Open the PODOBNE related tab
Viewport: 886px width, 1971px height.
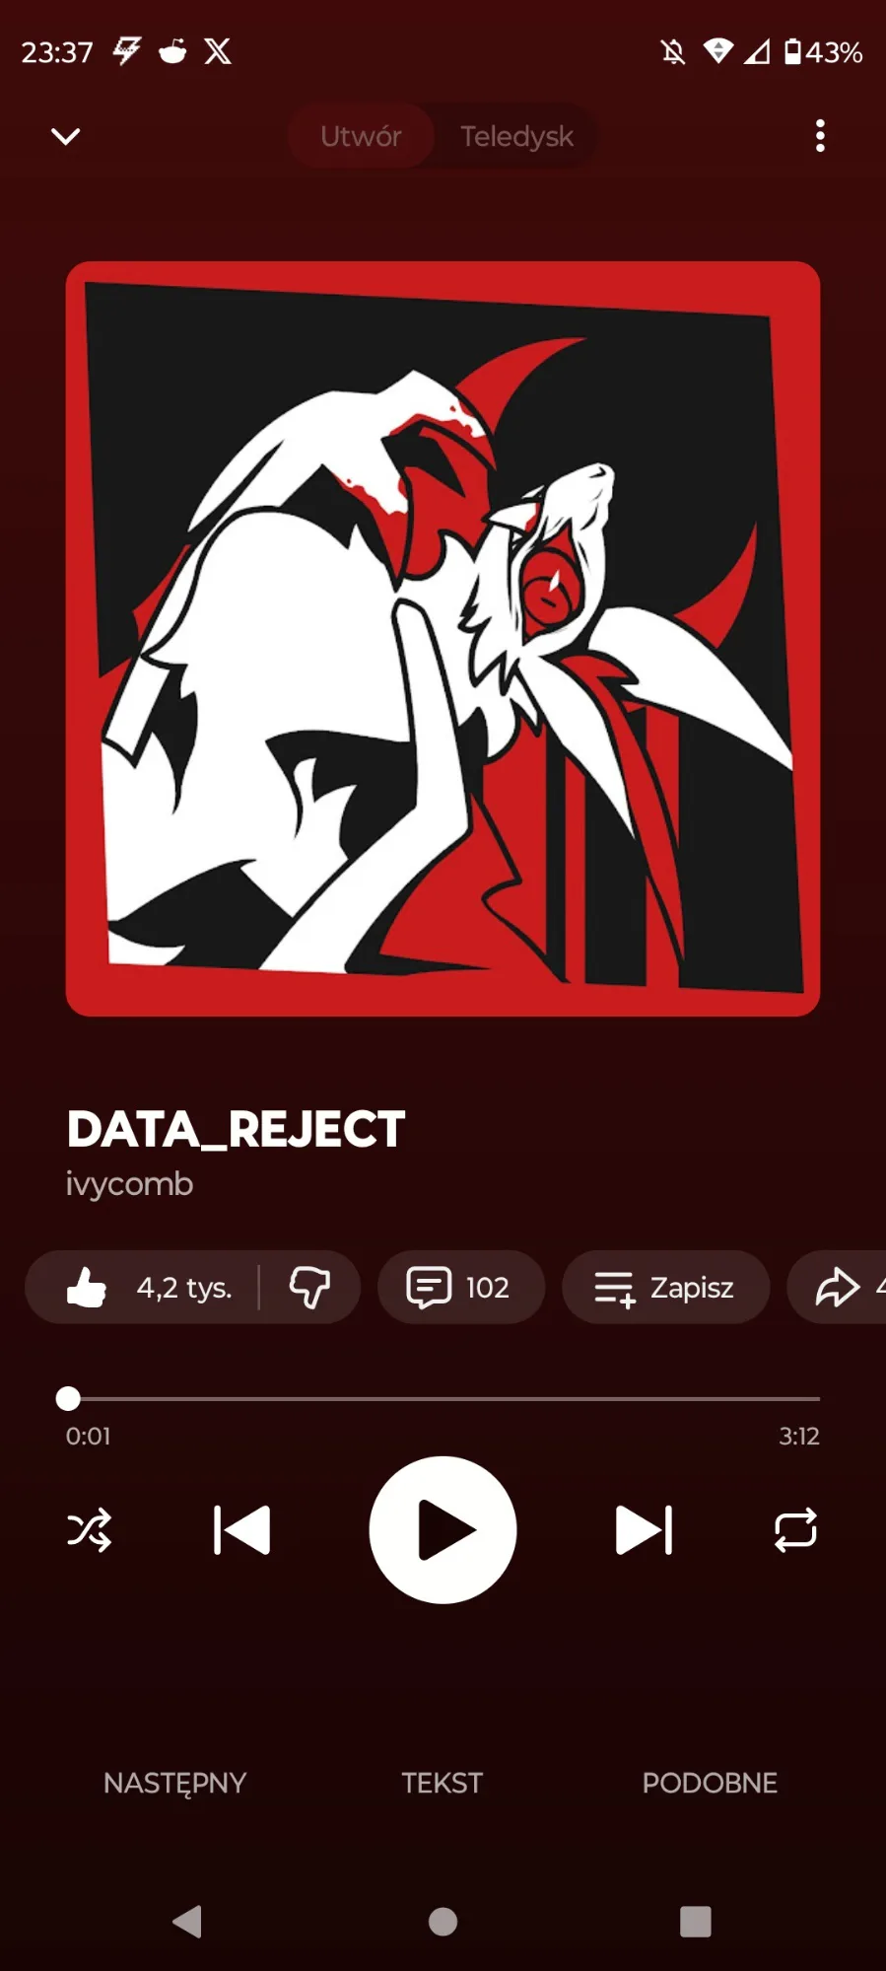point(710,1783)
